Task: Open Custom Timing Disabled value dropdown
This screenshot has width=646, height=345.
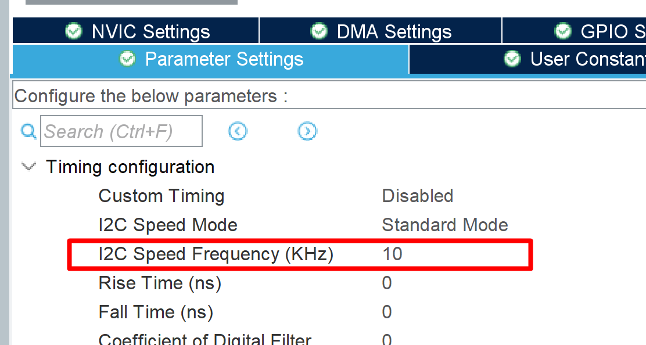Action: tap(417, 196)
